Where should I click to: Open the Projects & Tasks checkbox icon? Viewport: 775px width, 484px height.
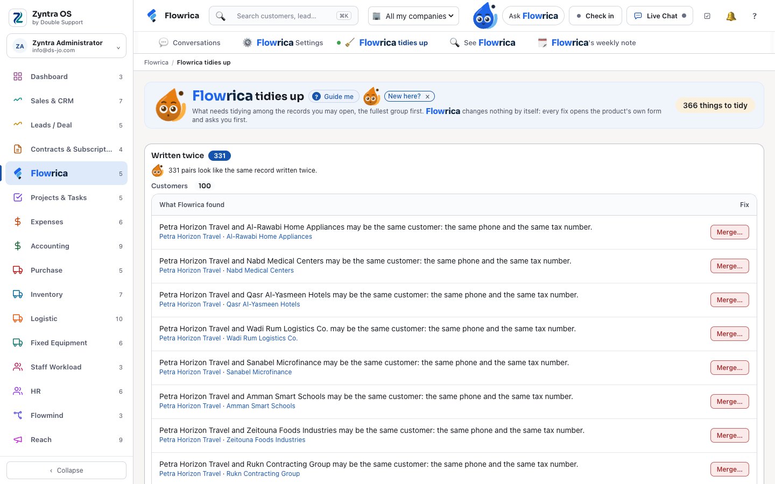(18, 197)
